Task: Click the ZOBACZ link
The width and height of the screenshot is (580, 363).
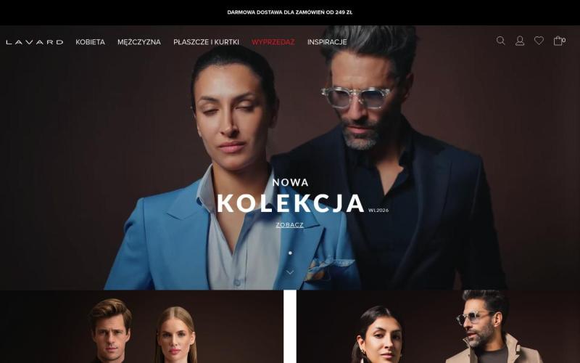Action: tap(289, 225)
